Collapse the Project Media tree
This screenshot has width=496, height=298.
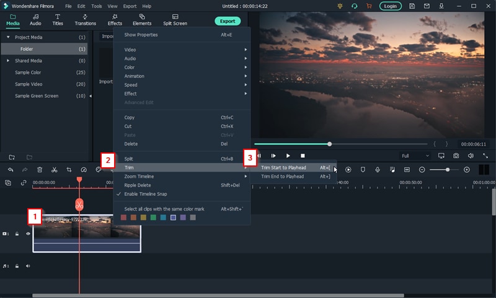click(x=8, y=37)
